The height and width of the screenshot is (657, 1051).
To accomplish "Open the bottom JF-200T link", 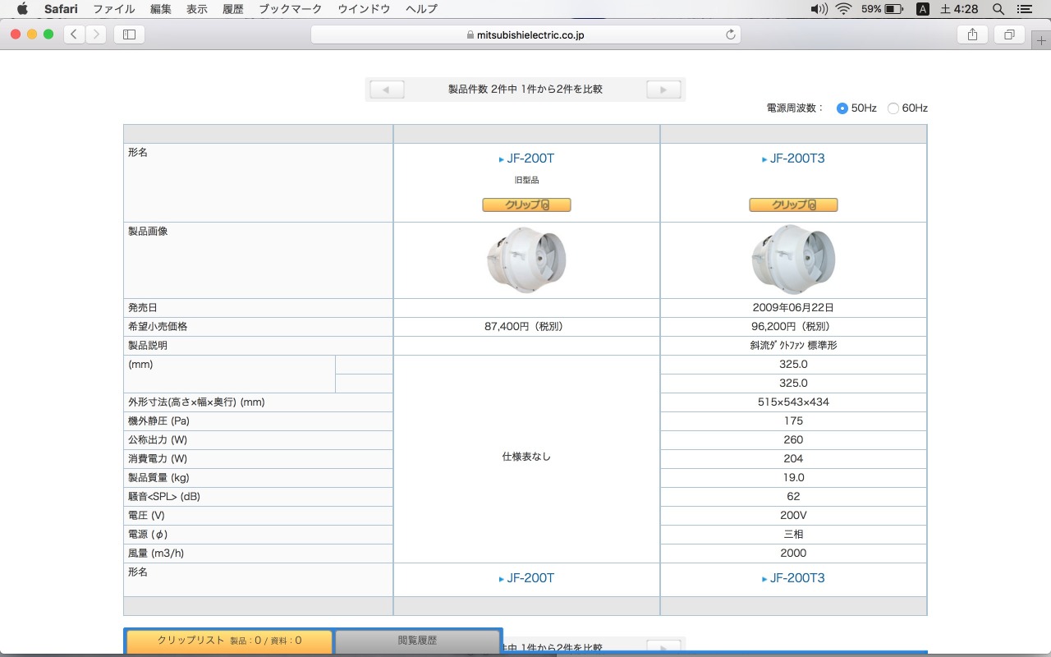I will [530, 578].
